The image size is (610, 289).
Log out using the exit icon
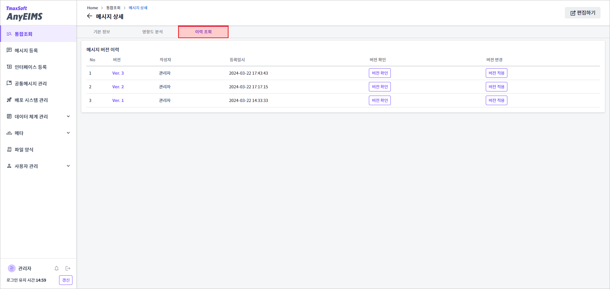(x=68, y=268)
